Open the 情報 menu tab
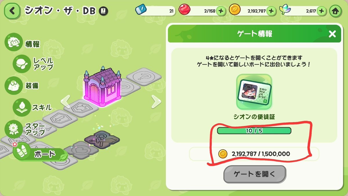The height and width of the screenshot is (196, 348). 23,43
